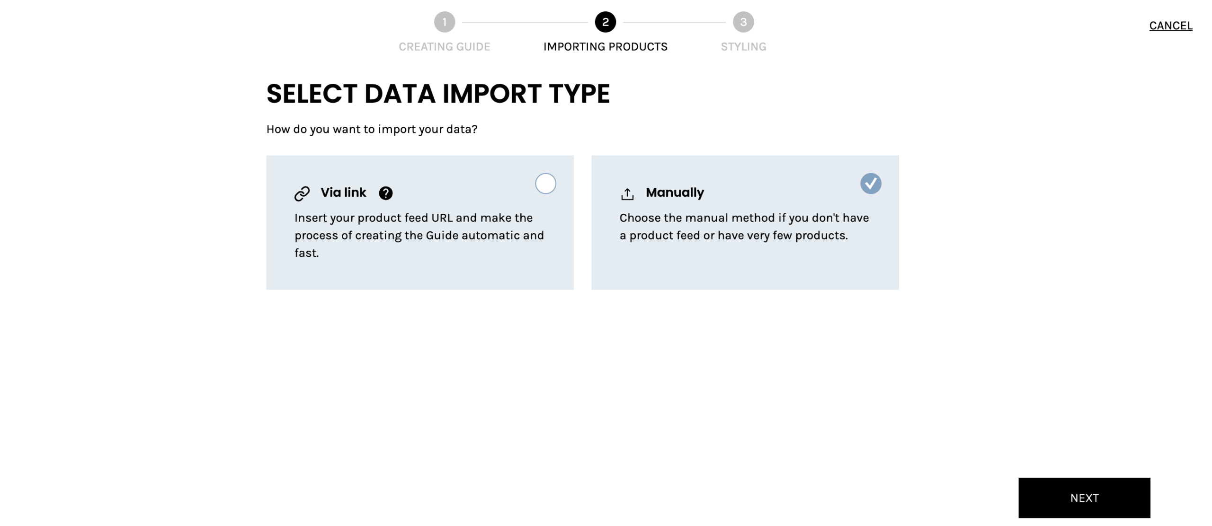This screenshot has width=1212, height=526.
Task: Click the Via link card description text
Action: (x=419, y=235)
